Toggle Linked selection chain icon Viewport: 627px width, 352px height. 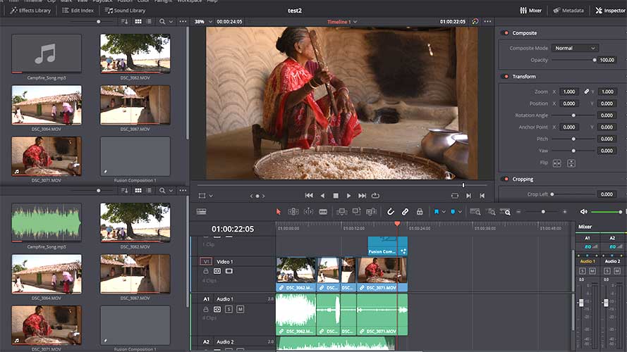405,211
